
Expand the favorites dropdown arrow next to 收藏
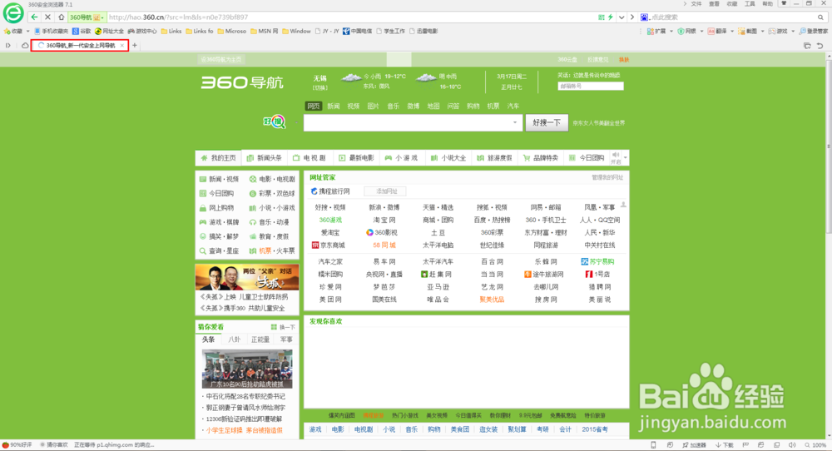coord(27,32)
